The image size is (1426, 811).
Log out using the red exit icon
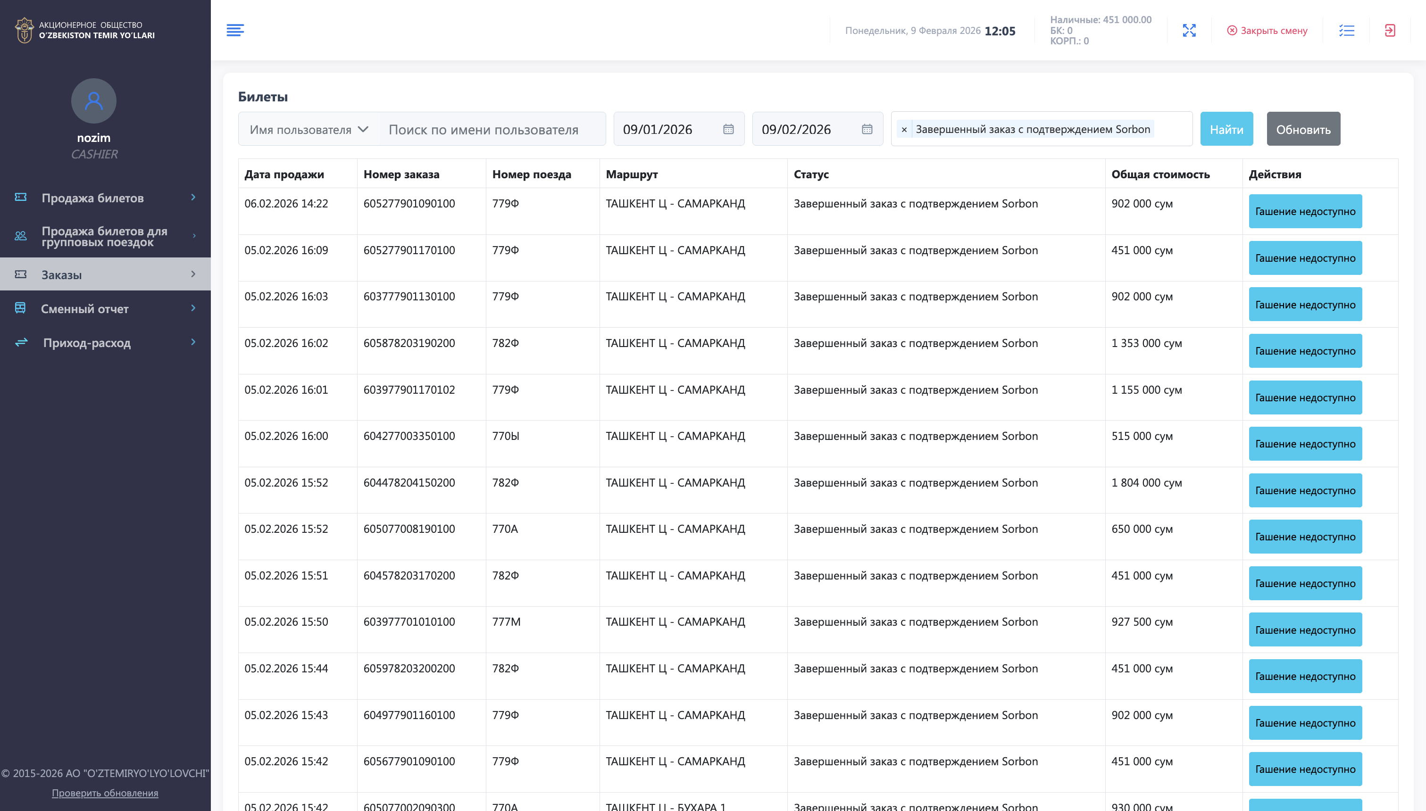click(1390, 31)
